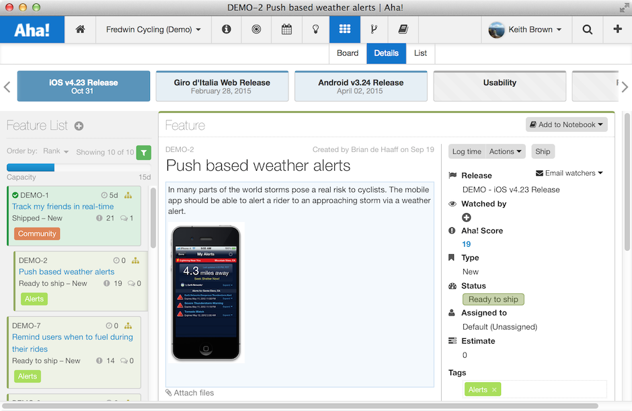The height and width of the screenshot is (411, 632).
Task: Click the feature description text box
Action: pyautogui.click(x=299, y=285)
